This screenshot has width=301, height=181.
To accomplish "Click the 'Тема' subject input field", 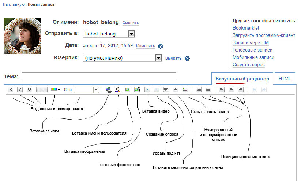I will pyautogui.click(x=99, y=76).
